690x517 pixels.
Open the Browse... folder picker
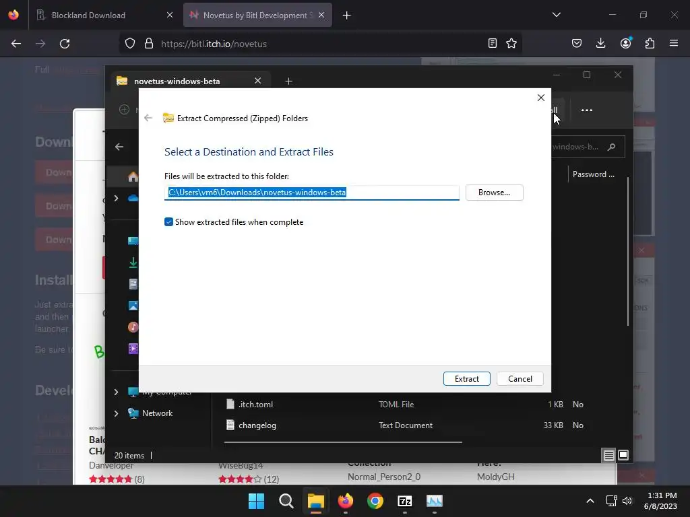(494, 193)
